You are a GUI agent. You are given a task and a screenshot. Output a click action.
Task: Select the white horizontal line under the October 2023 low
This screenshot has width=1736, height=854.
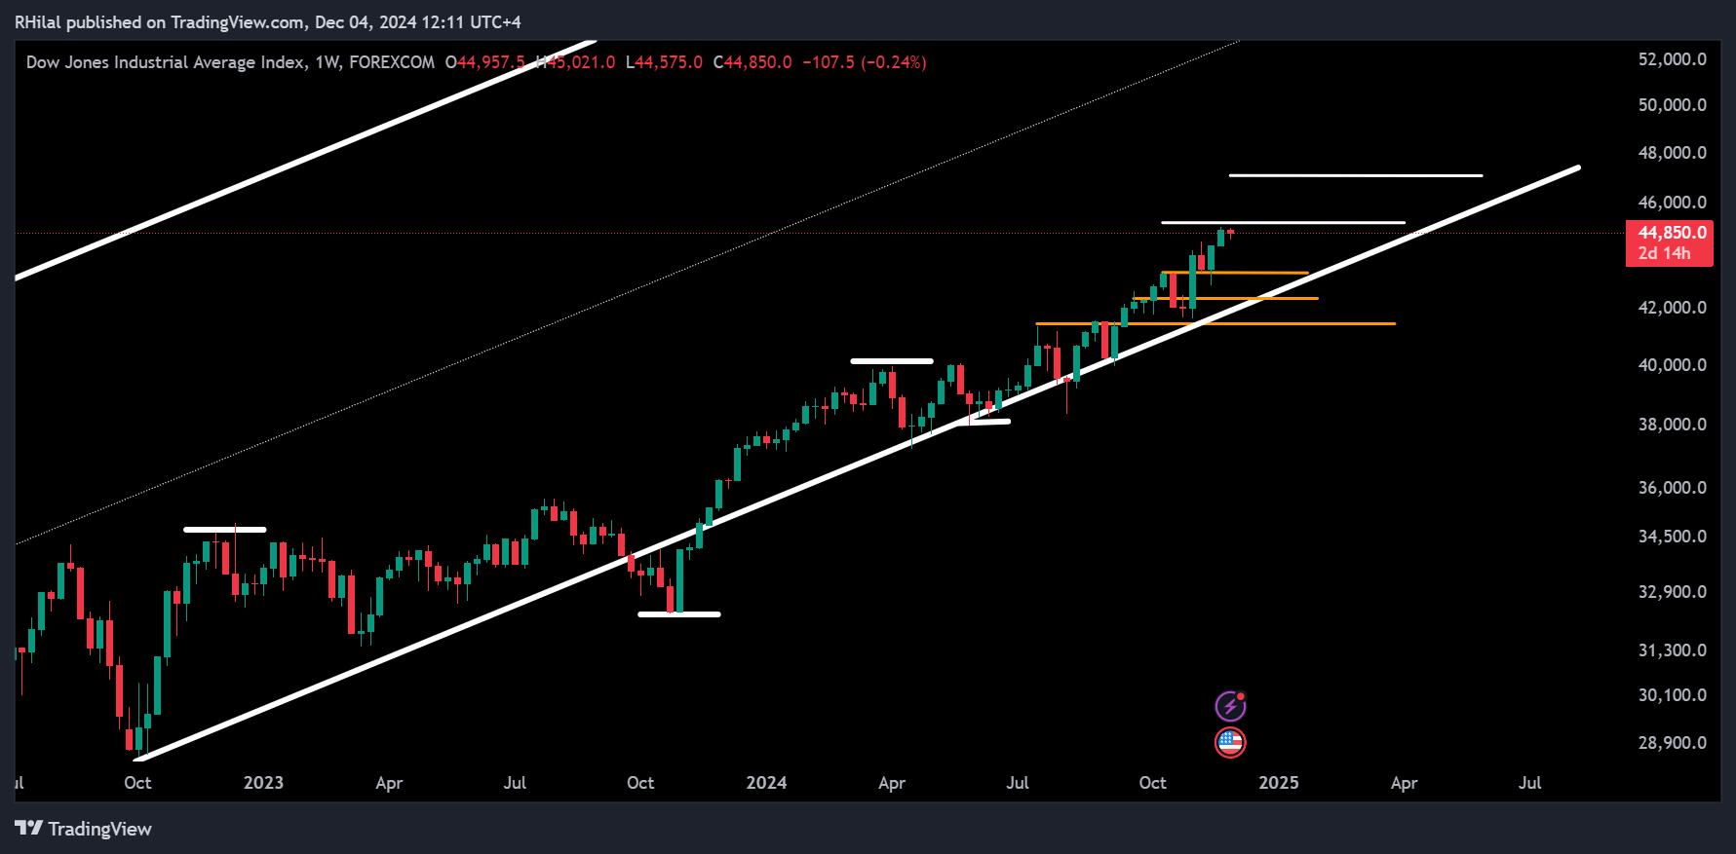[679, 614]
